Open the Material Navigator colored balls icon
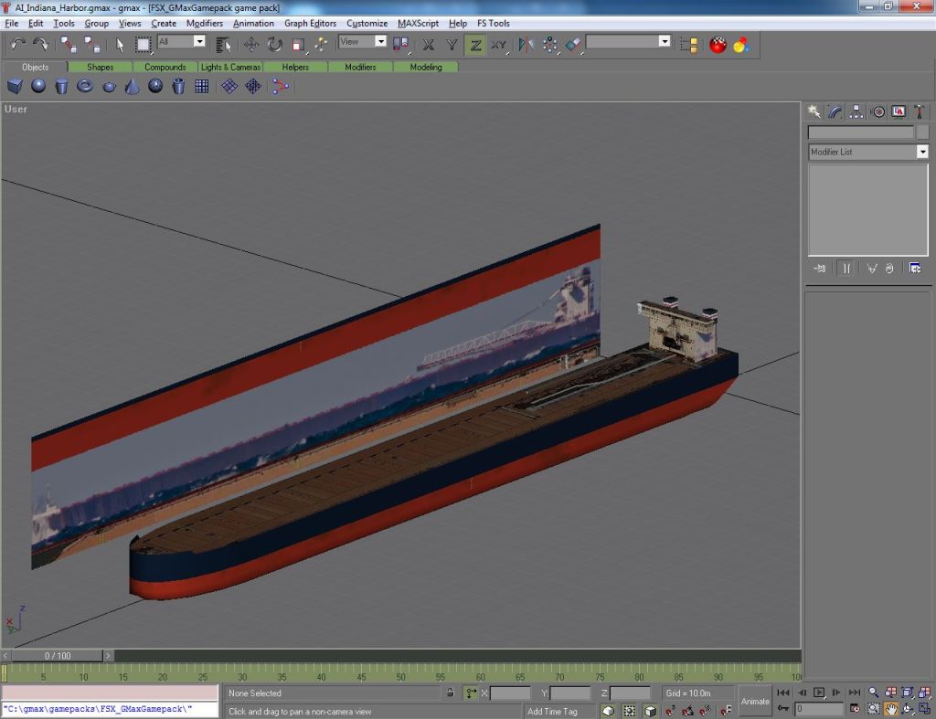This screenshot has width=936, height=719. click(x=740, y=44)
